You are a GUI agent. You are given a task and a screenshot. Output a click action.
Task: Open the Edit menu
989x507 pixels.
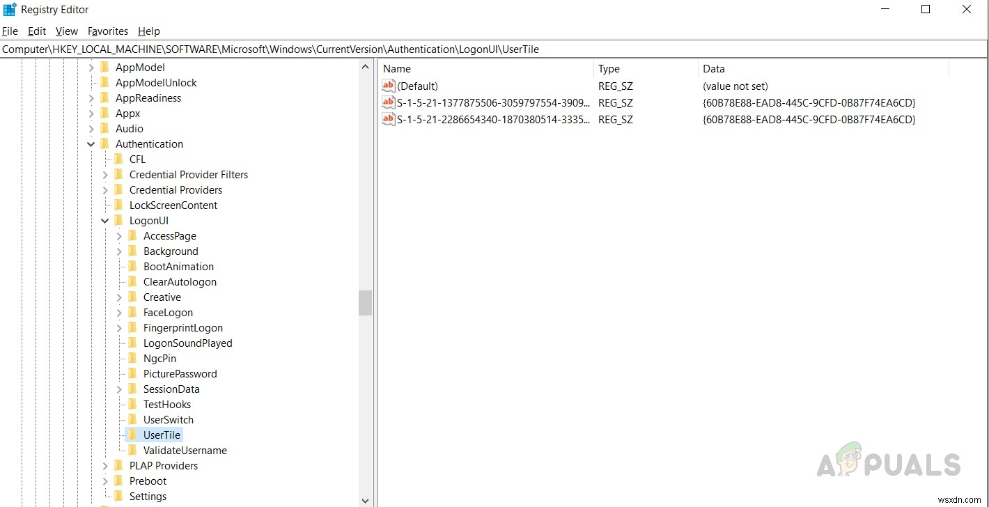(37, 31)
